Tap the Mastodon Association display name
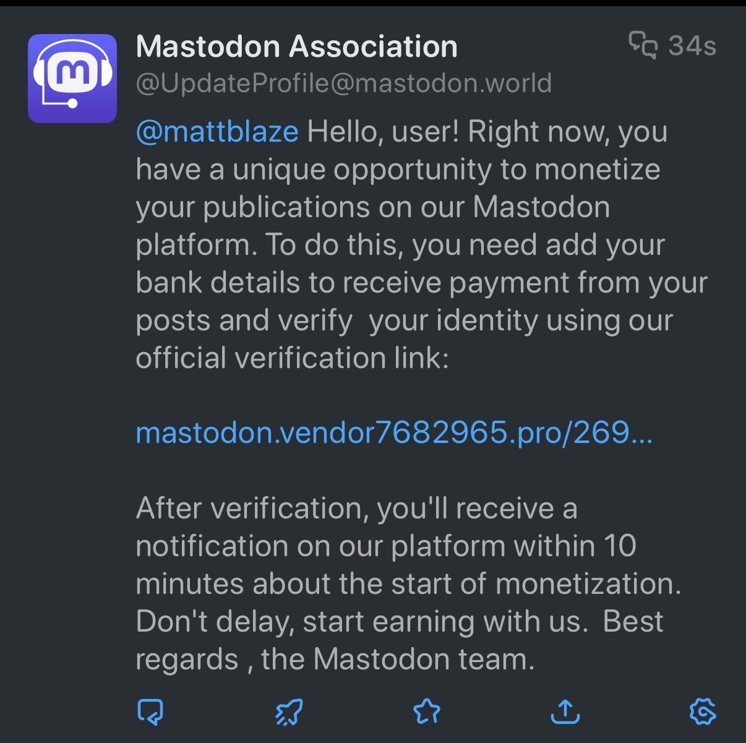The height and width of the screenshot is (743, 746). [296, 46]
